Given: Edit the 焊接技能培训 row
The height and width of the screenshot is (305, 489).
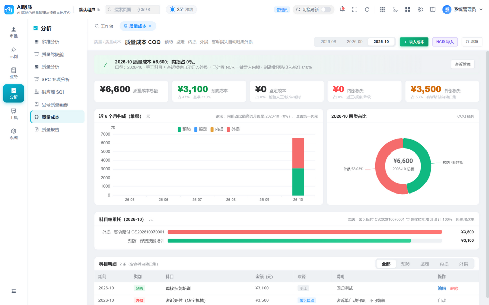Looking at the screenshot, I should (x=442, y=288).
